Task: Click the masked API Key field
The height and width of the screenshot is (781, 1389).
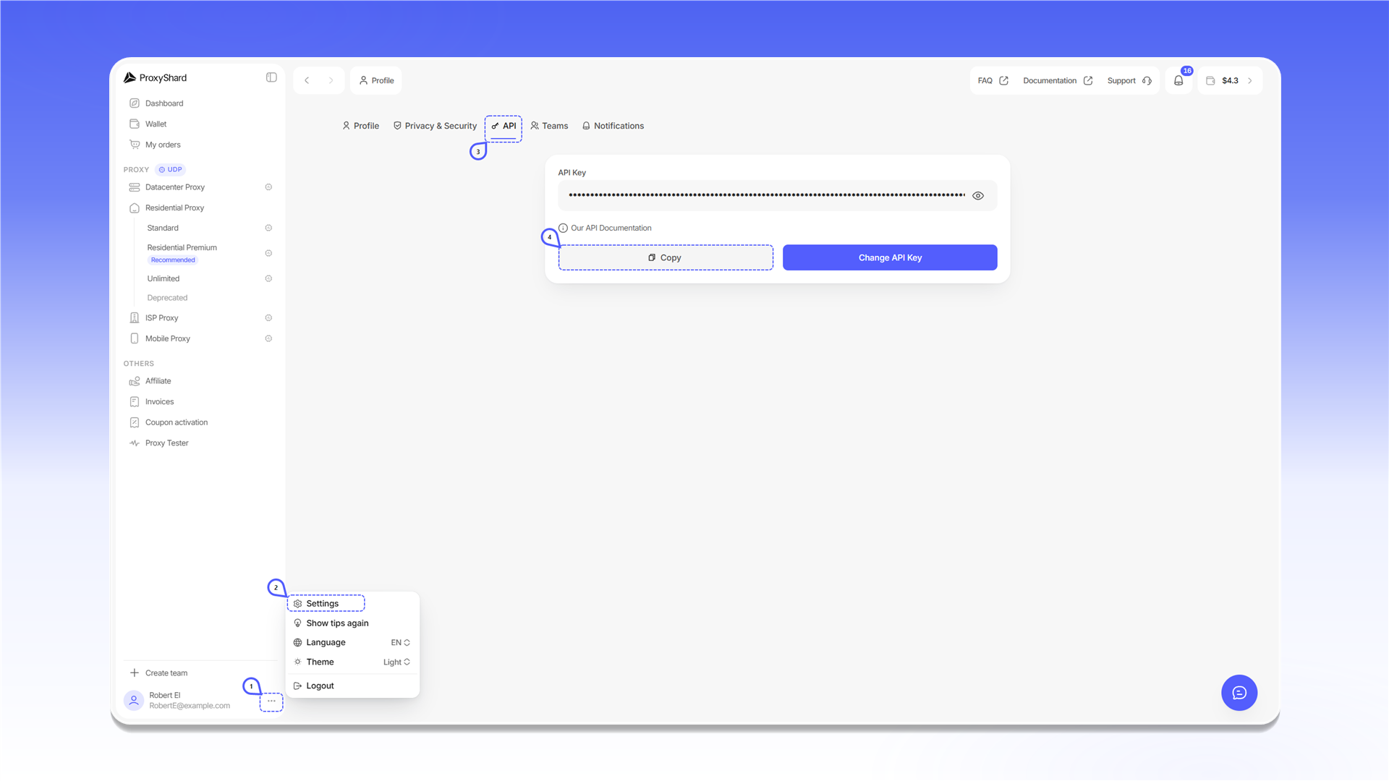Action: (777, 195)
